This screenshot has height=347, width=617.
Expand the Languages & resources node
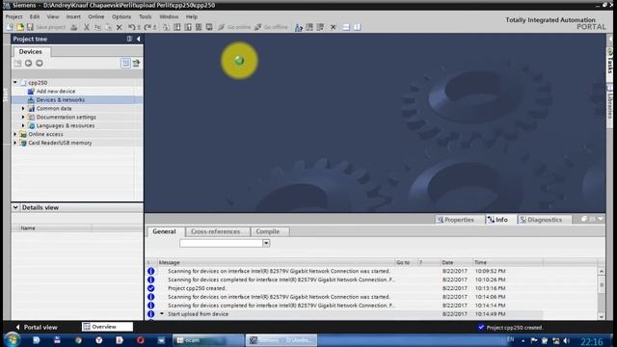23,126
